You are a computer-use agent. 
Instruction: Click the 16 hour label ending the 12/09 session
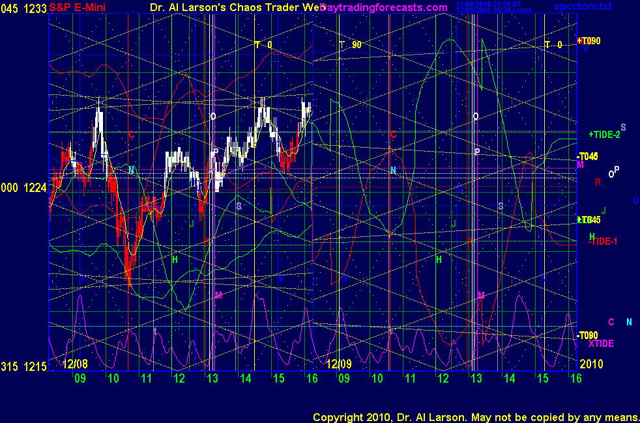point(575,379)
